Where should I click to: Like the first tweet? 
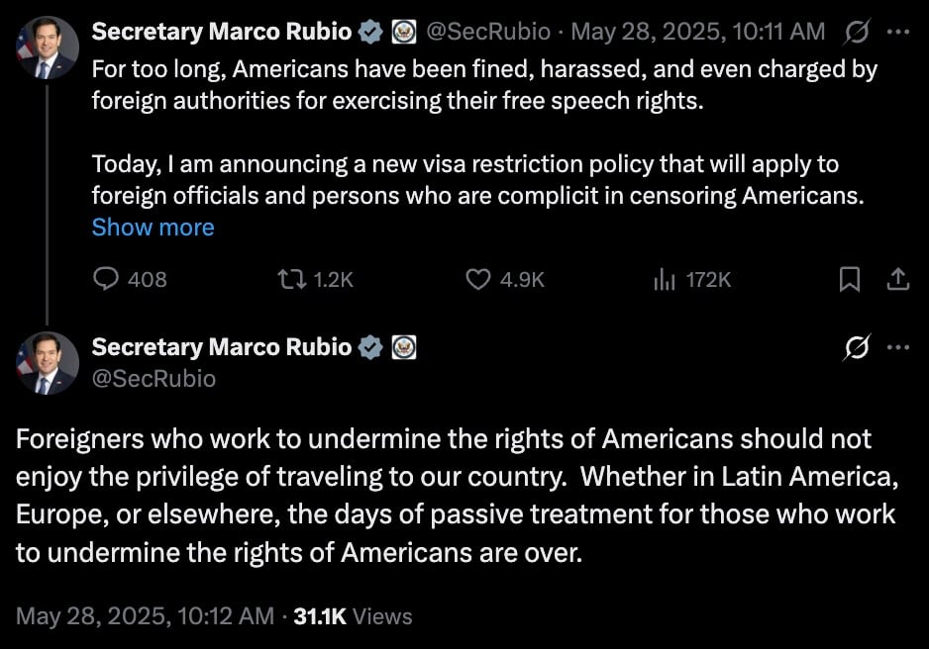click(495, 280)
